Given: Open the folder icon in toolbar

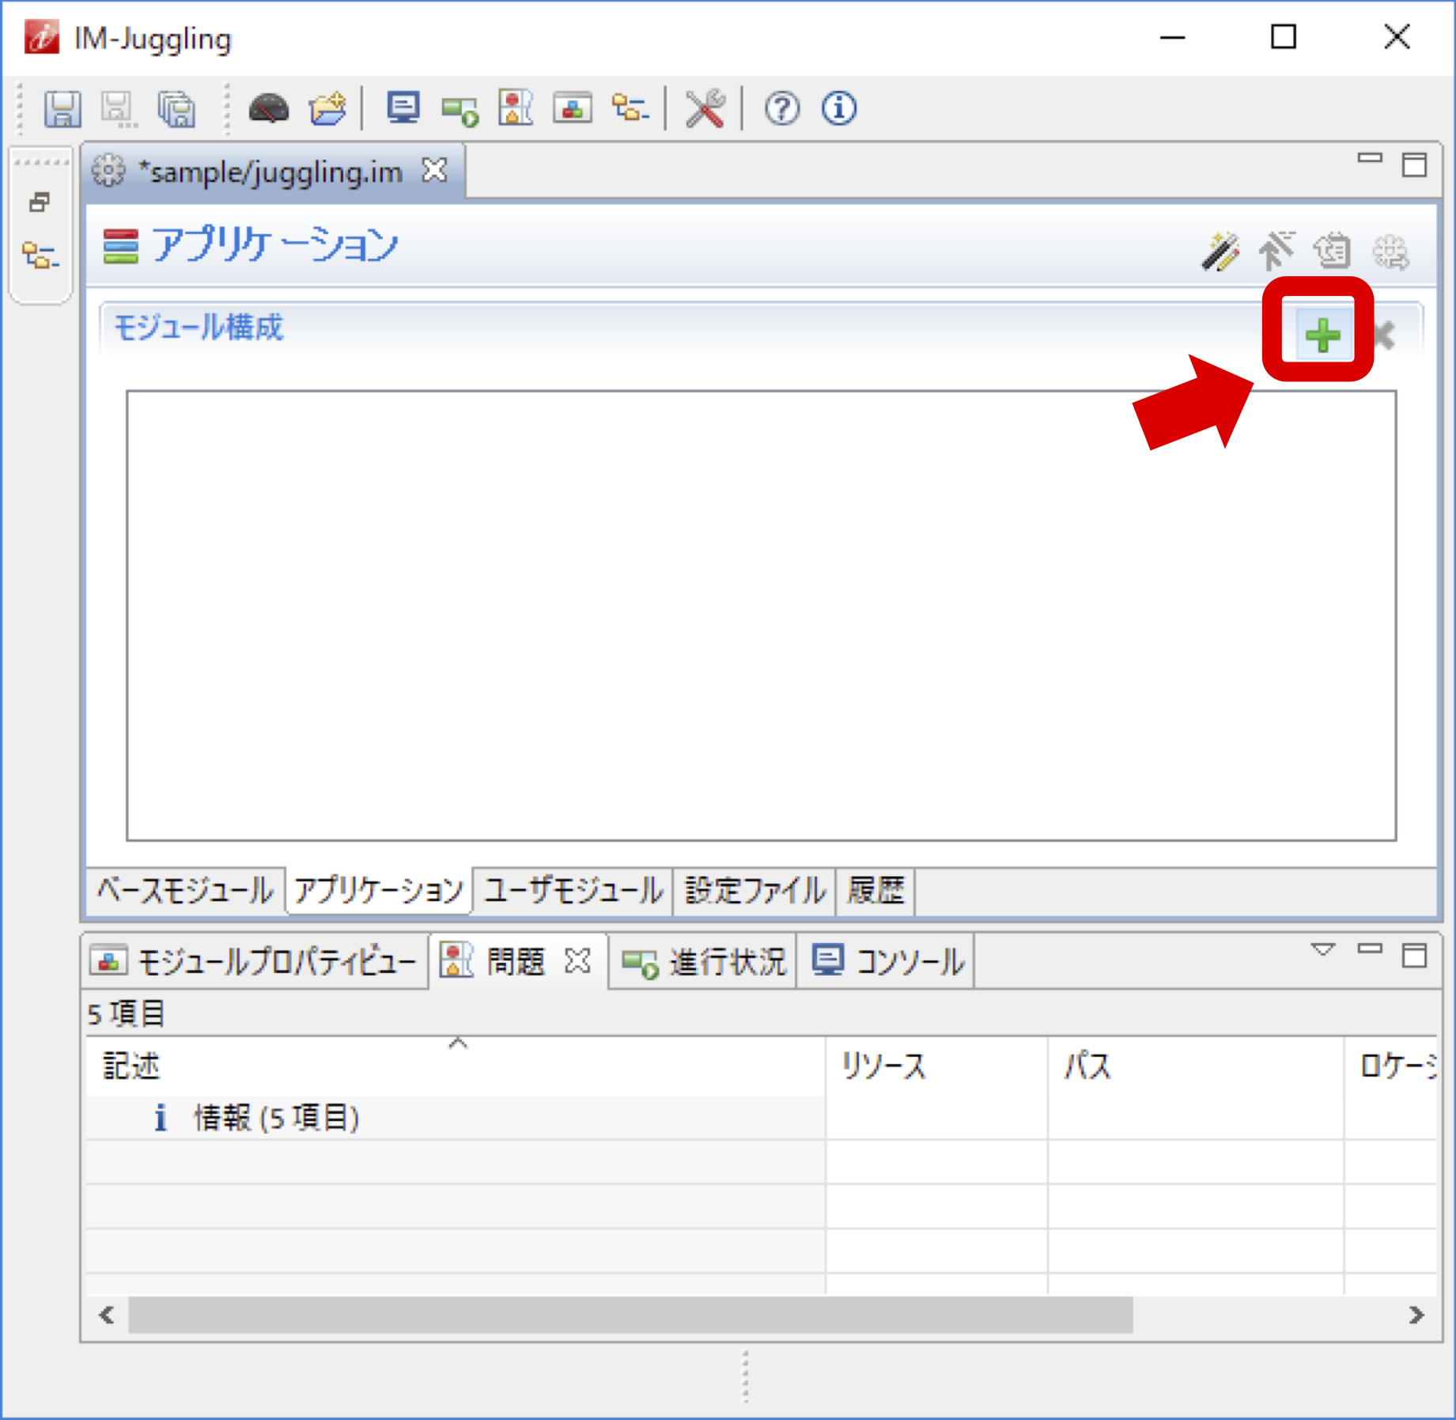Looking at the screenshot, I should click(327, 109).
